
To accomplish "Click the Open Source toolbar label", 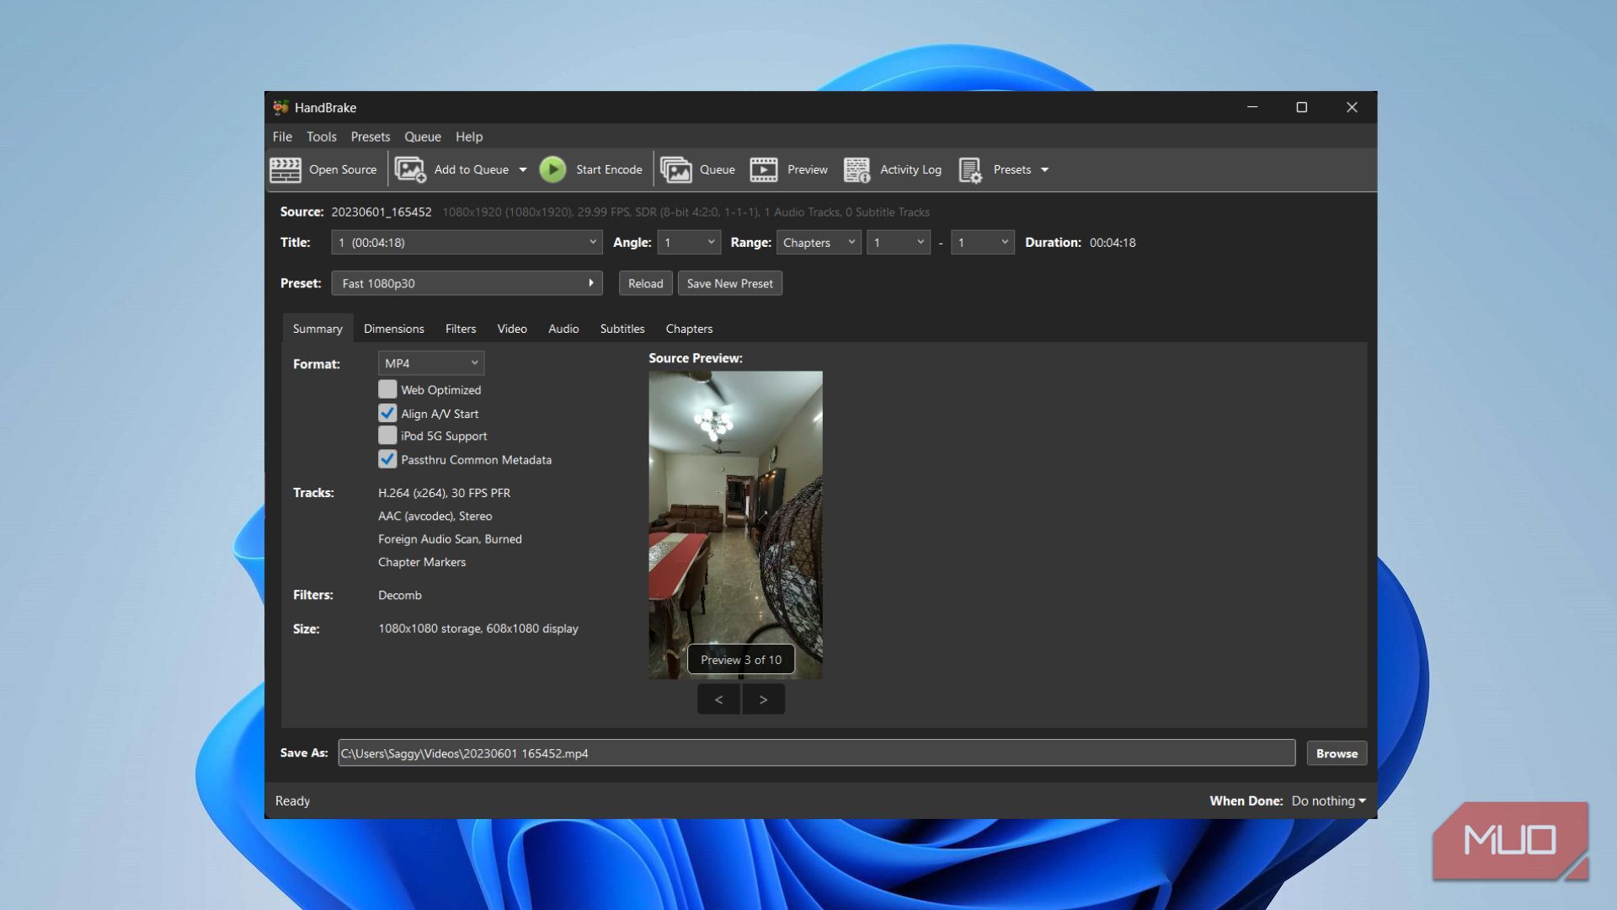I will click(x=343, y=169).
